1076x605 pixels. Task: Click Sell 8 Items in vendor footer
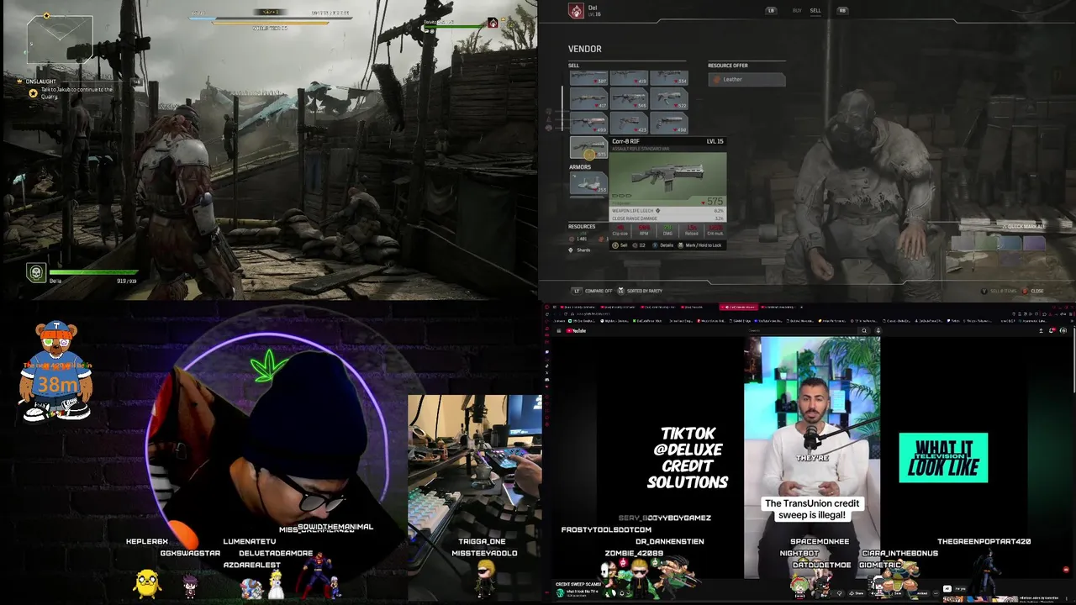click(x=1000, y=291)
